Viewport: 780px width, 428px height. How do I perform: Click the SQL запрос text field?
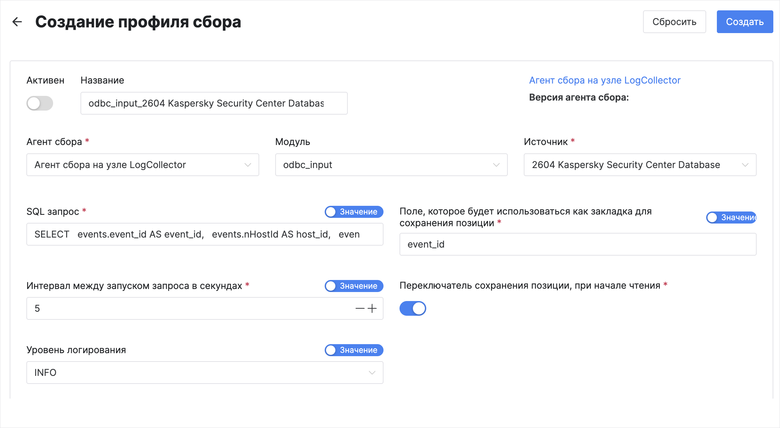coord(204,234)
